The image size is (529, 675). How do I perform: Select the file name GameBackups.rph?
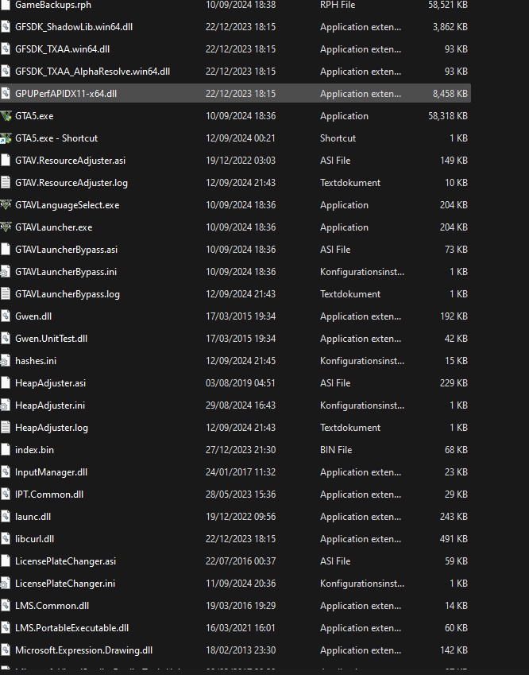point(53,5)
